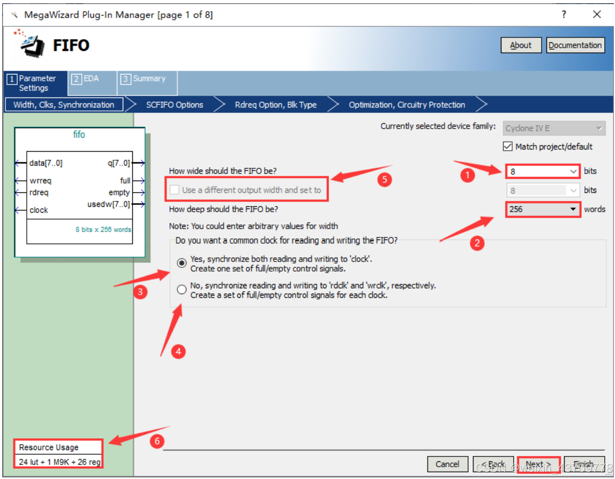Open the About dialog

(x=521, y=45)
